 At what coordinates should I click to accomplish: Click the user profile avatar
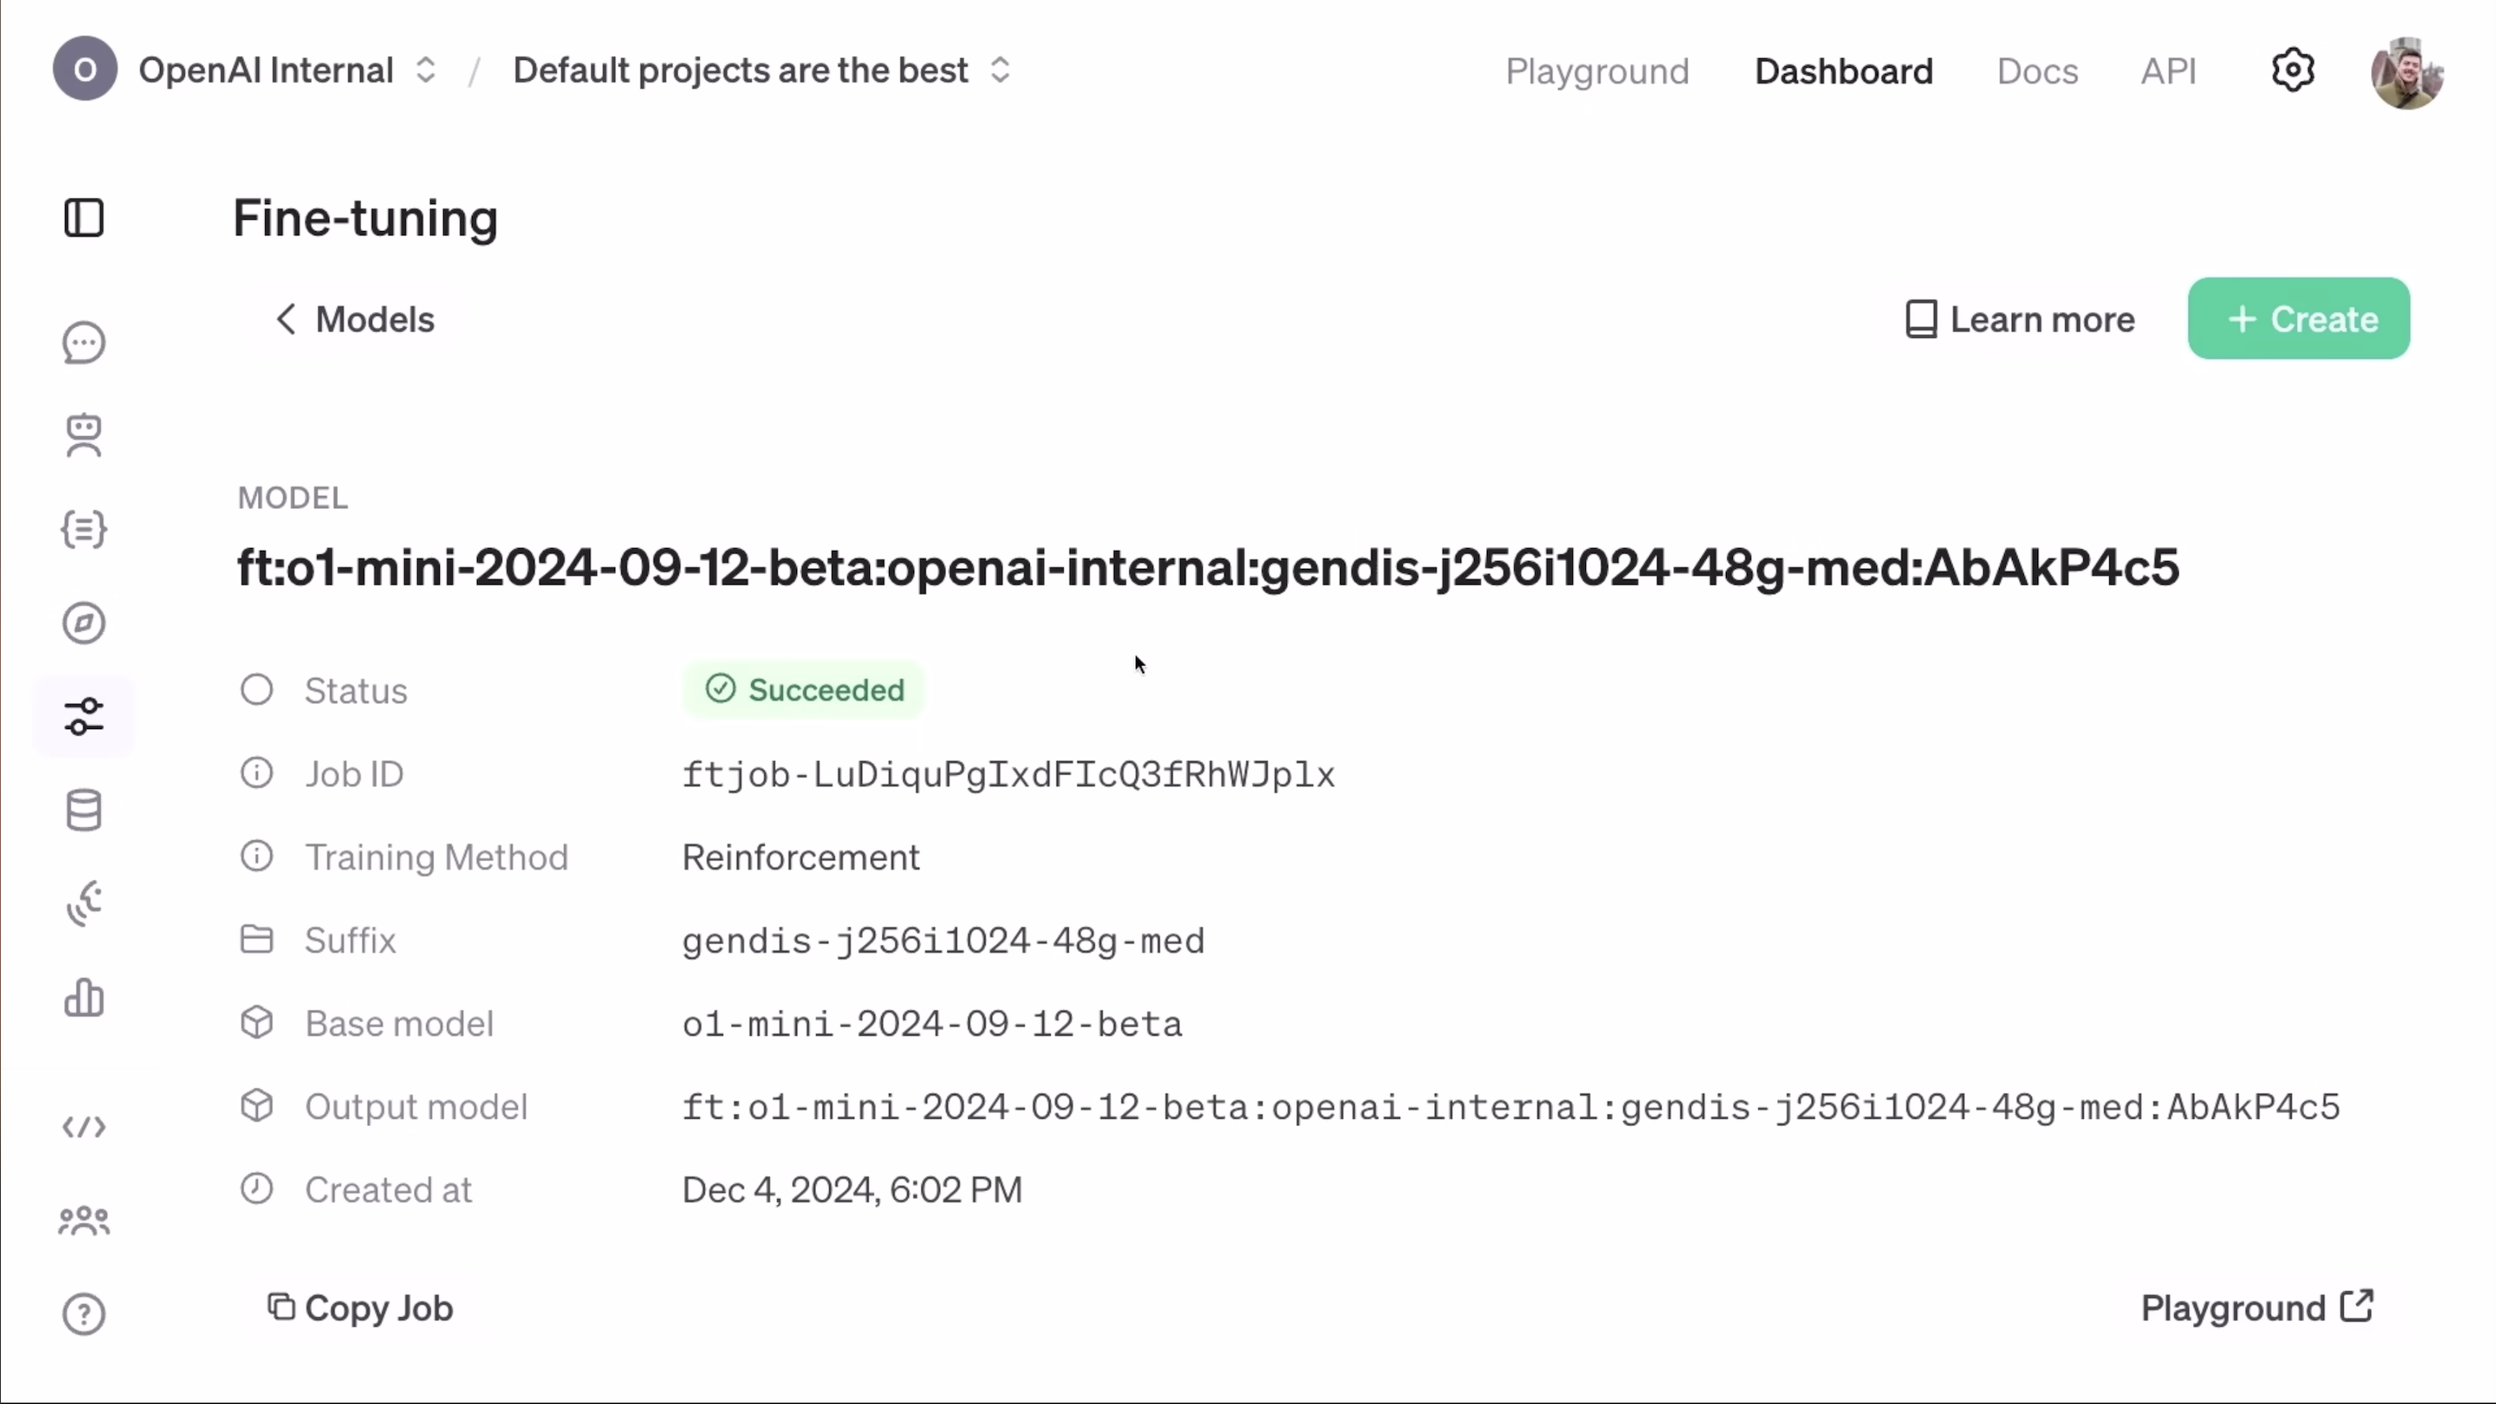[2406, 72]
